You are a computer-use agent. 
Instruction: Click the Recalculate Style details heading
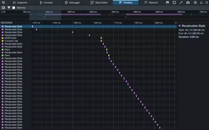(x=193, y=26)
